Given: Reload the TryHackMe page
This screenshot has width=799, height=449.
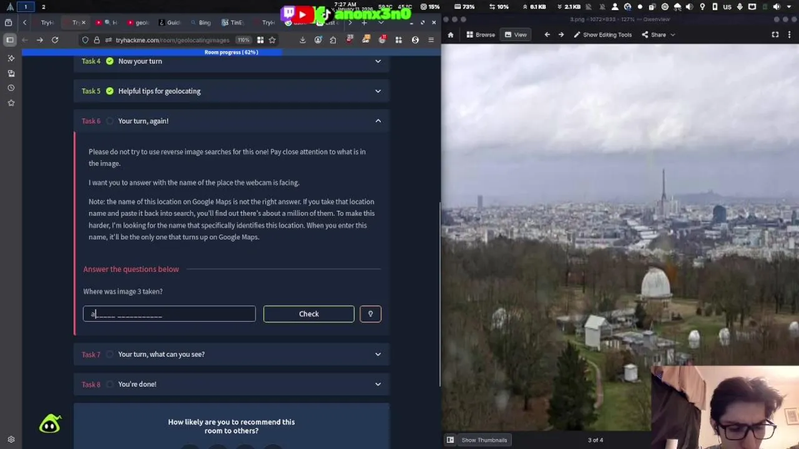Looking at the screenshot, I should pyautogui.click(x=55, y=40).
